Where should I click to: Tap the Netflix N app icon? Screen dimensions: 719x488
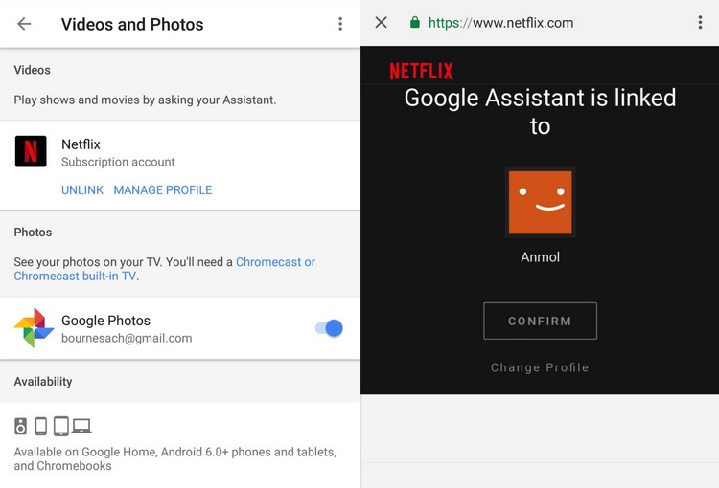pyautogui.click(x=31, y=151)
